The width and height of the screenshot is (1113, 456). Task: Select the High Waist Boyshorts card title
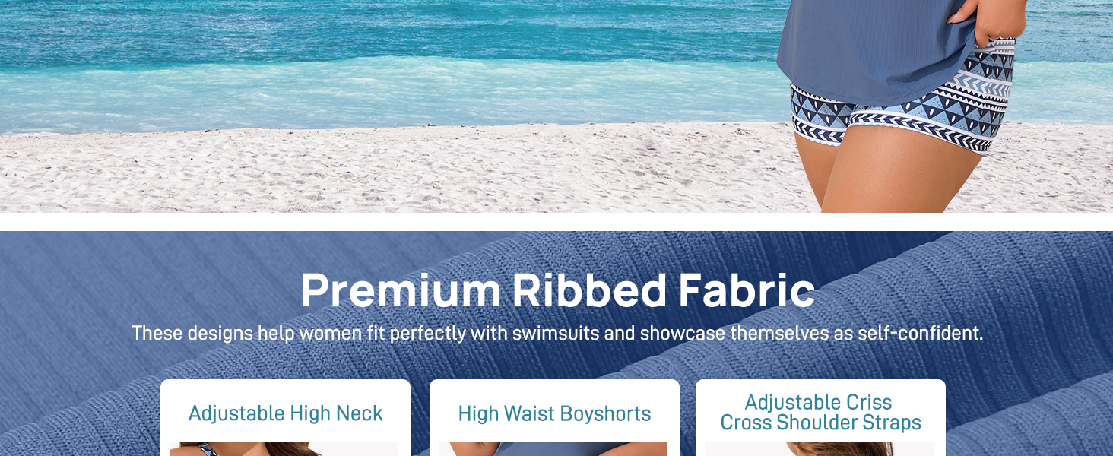tap(554, 413)
